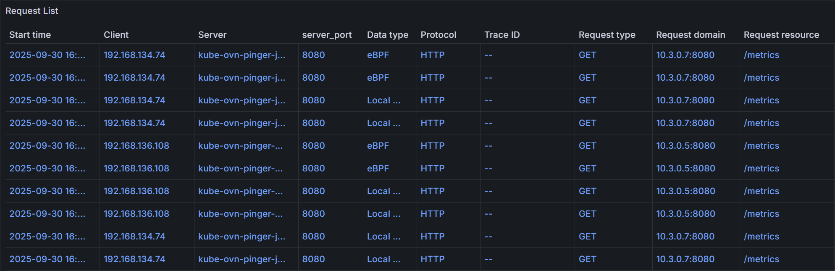Click the Server column header
The width and height of the screenshot is (835, 271).
tap(212, 35)
